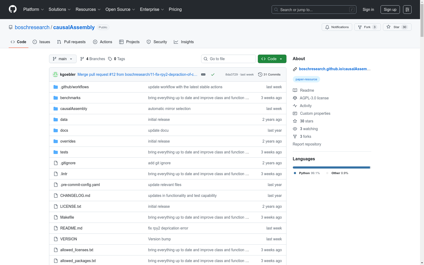Click the Python language bar segment
Viewport: 424px width, 265px height.
(x=331, y=167)
